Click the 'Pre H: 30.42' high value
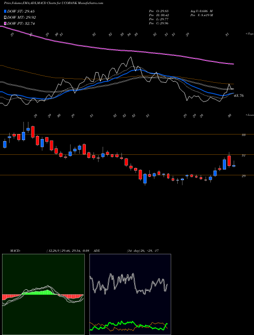The image size is (254, 335). (x=158, y=15)
